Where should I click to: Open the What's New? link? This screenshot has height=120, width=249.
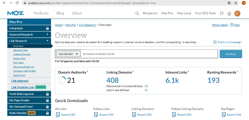point(220,25)
